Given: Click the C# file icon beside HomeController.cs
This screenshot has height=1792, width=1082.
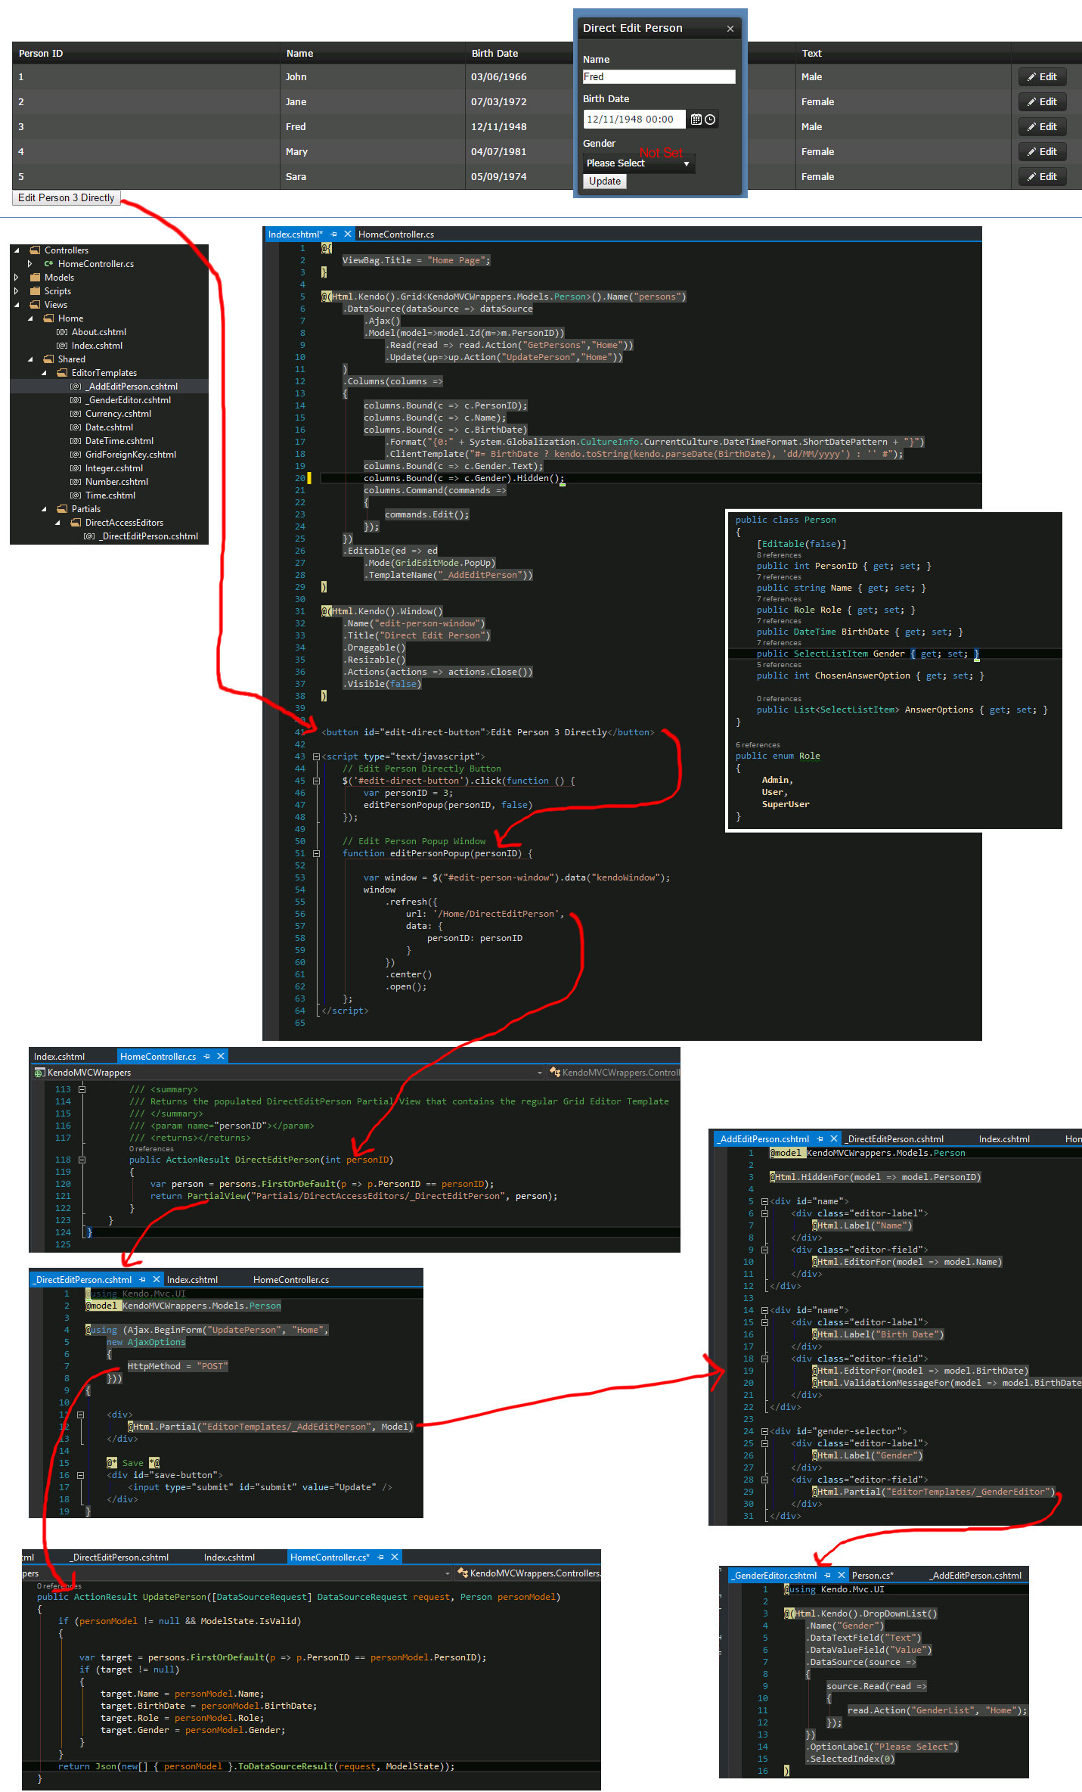Looking at the screenshot, I should click(x=48, y=264).
